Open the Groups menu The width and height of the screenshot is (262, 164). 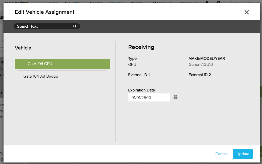click(117, 2)
